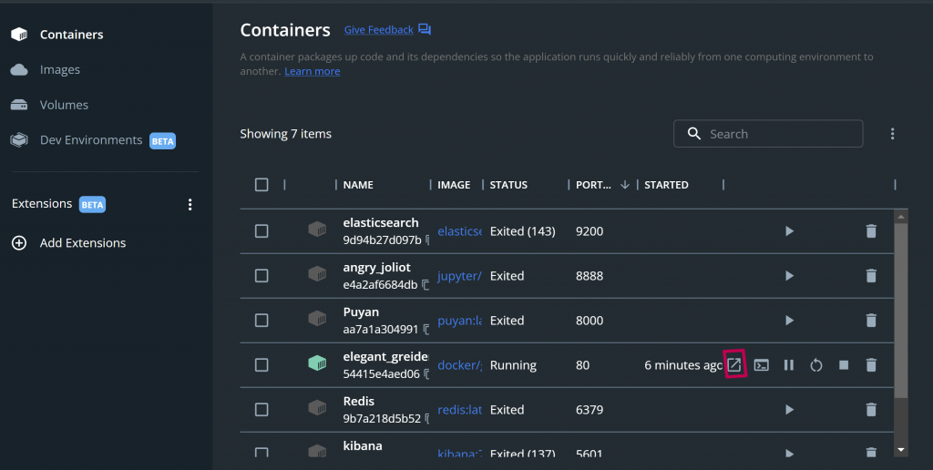
Task: Select the Redis container checkbox
Action: [261, 409]
